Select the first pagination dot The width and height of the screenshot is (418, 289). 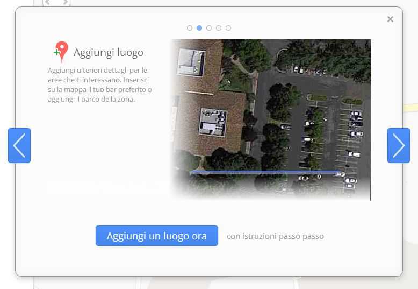click(190, 28)
